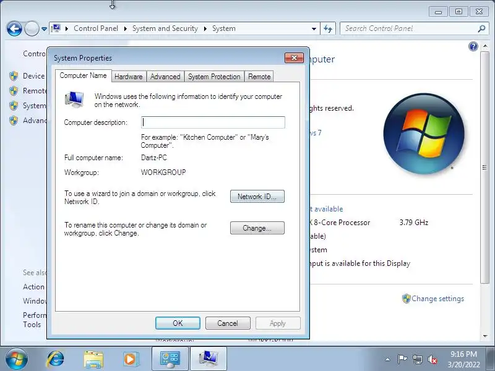Click the System breadcrumb segment
This screenshot has width=495, height=371.
(224, 28)
